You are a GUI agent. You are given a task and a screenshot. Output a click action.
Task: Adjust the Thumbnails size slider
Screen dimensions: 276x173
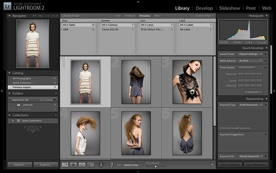pos(156,166)
